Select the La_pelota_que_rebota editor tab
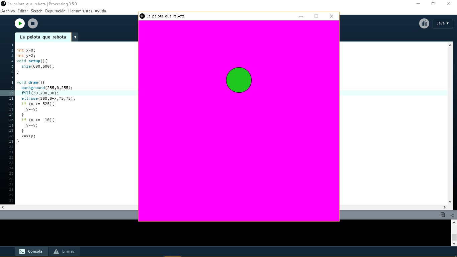Viewport: 457px width, 257px height. [x=43, y=37]
